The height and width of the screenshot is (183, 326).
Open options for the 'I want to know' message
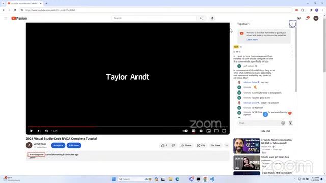[292, 57]
